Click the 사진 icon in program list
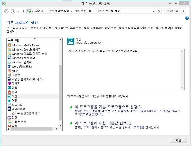This screenshot has height=146, width=191. point(9,96)
